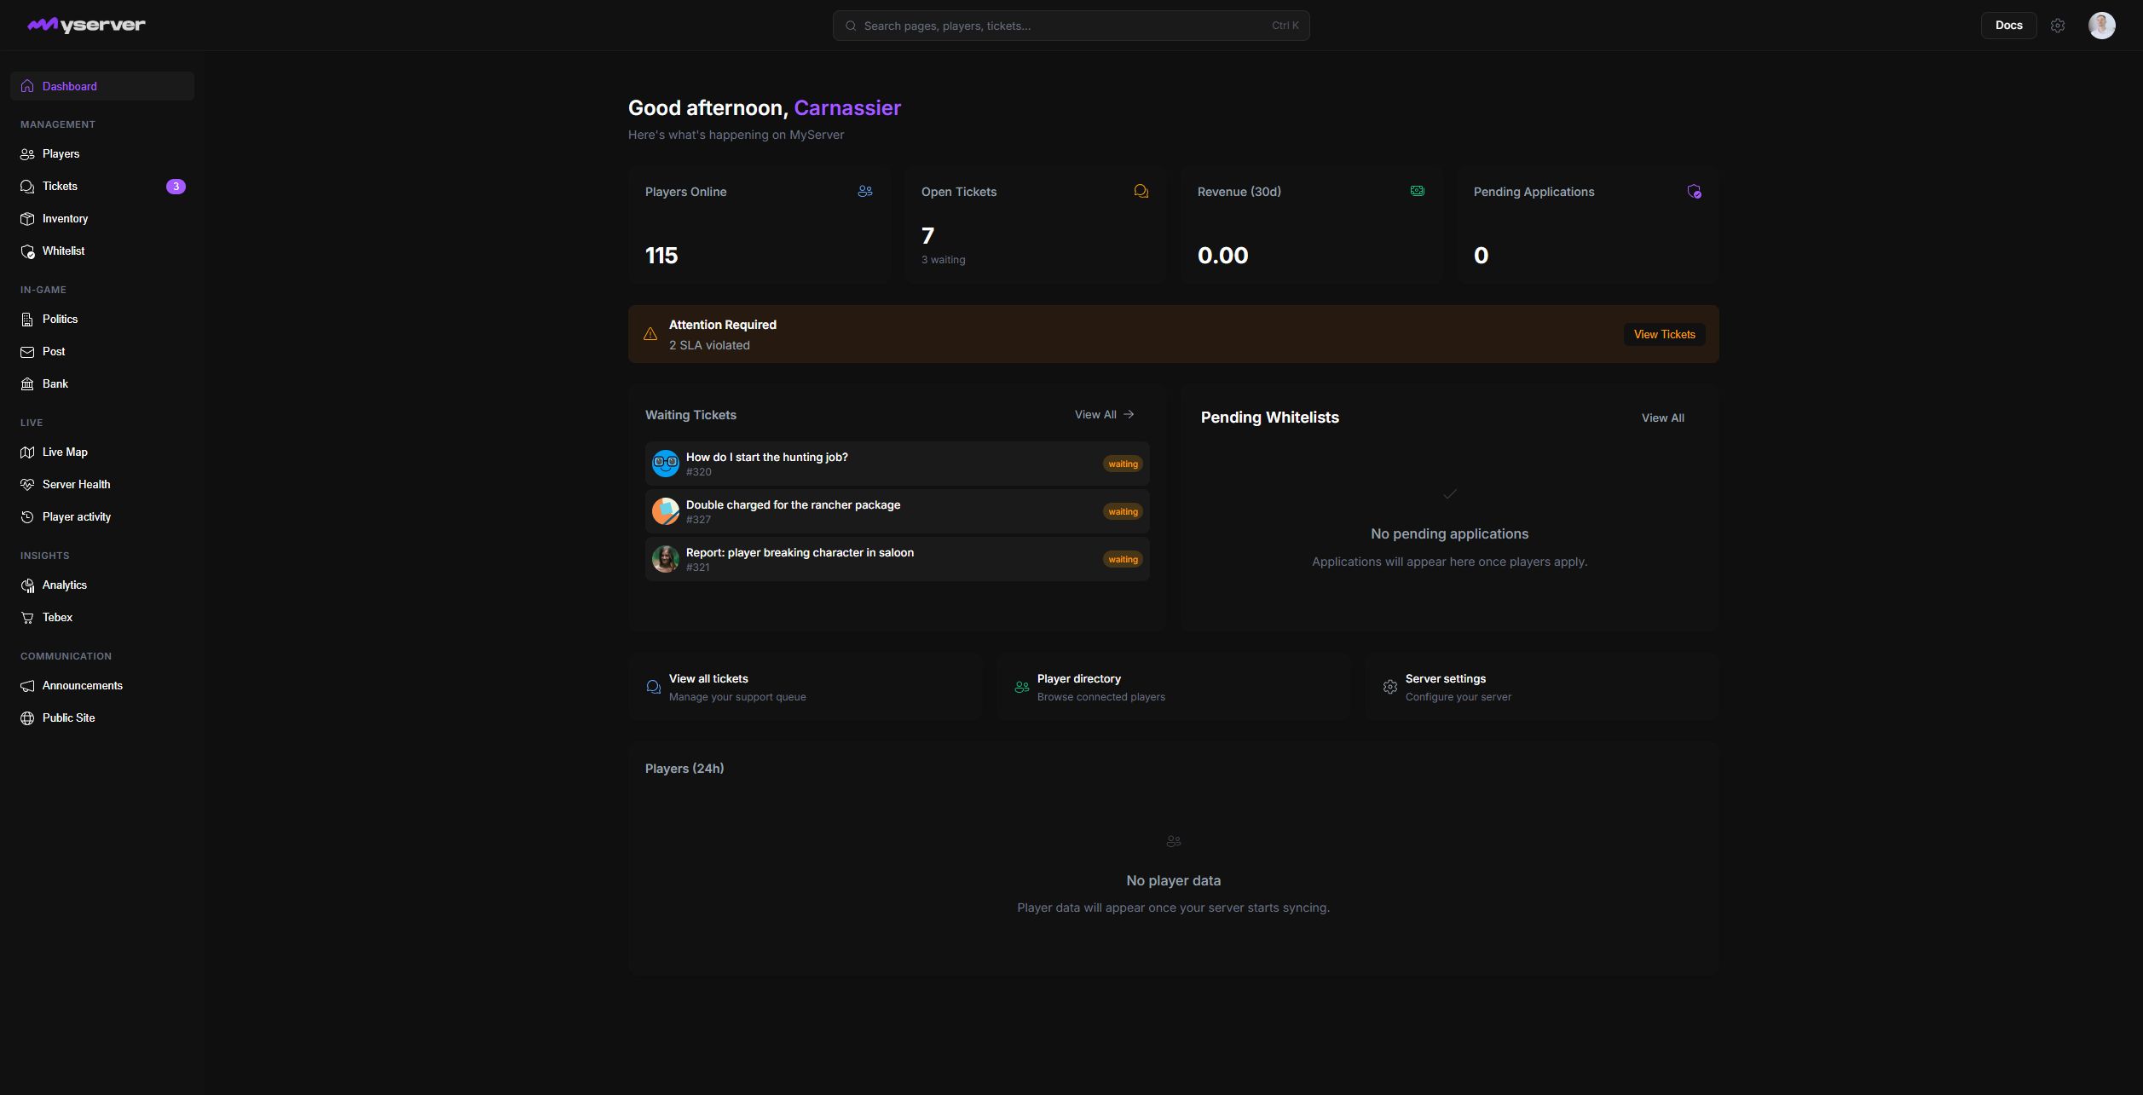
Task: Open ticket Double charged for the rancher package
Action: (x=897, y=511)
